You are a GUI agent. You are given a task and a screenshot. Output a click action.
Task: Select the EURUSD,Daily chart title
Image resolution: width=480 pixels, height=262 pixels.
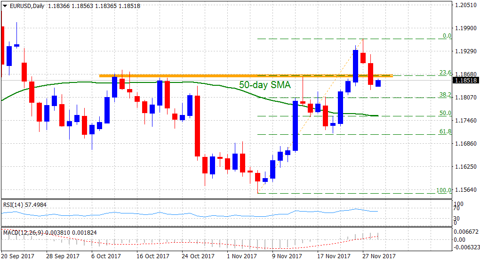27,6
